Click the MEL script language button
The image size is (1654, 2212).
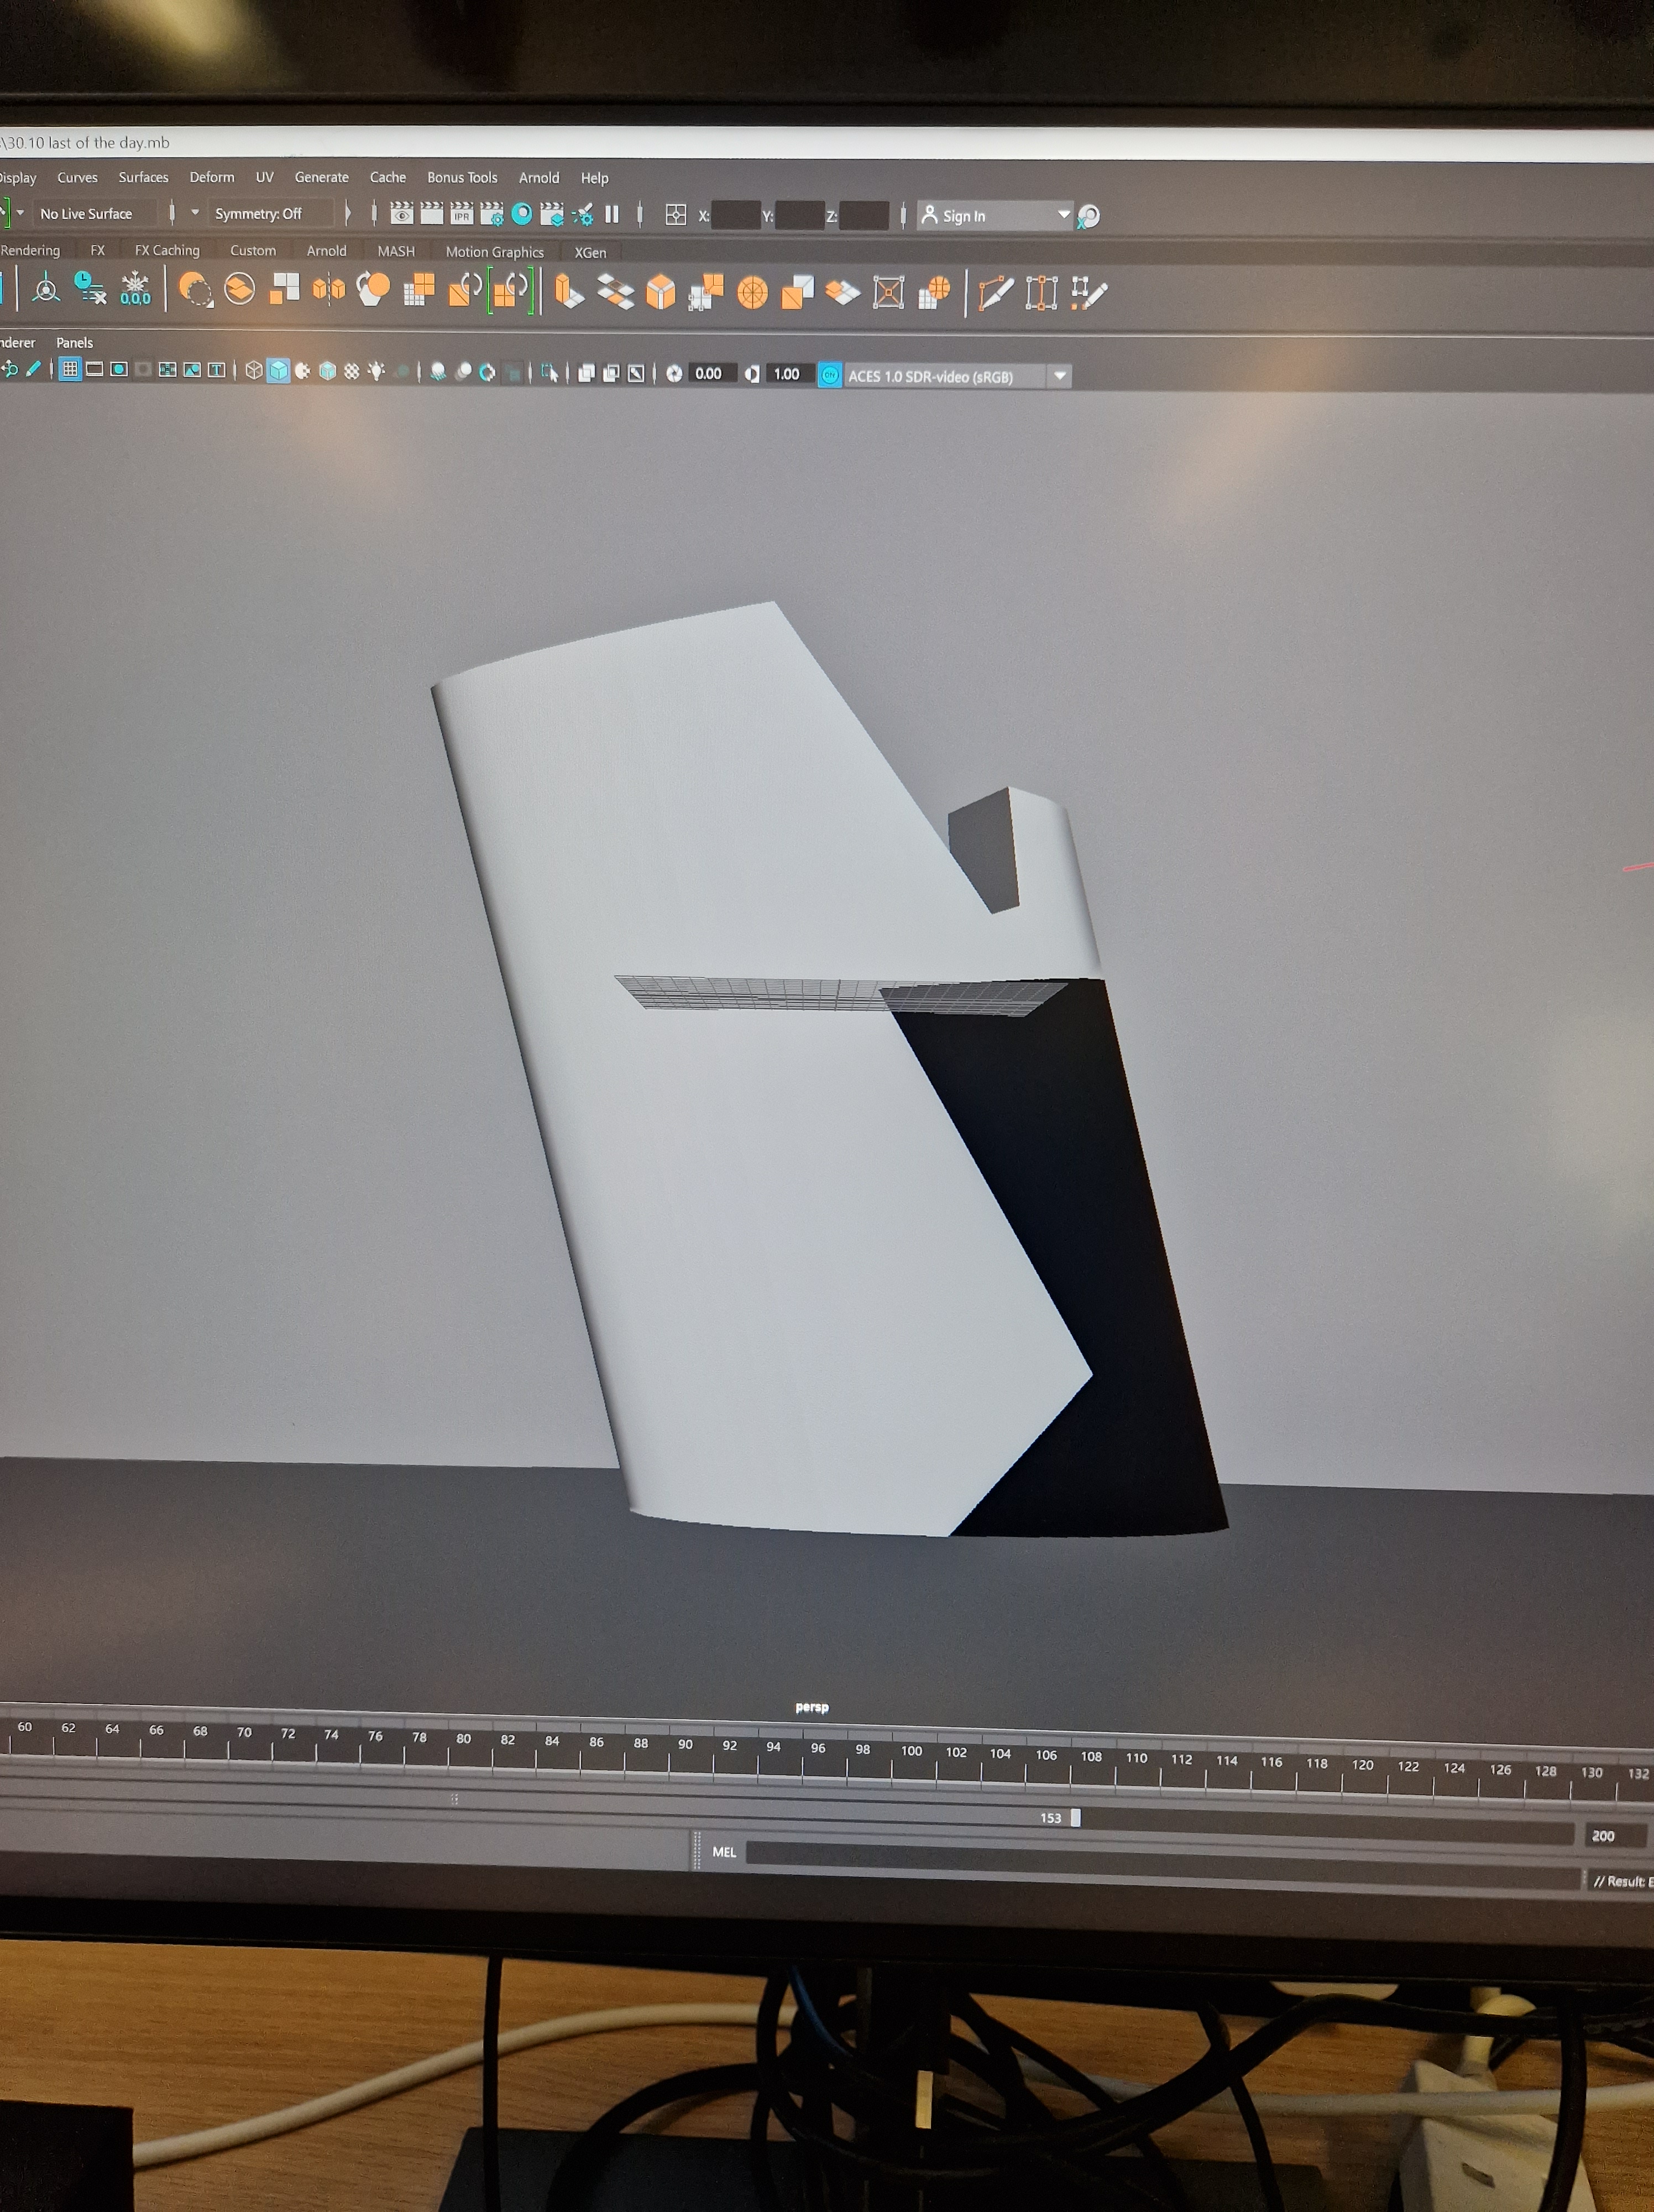(x=725, y=1852)
